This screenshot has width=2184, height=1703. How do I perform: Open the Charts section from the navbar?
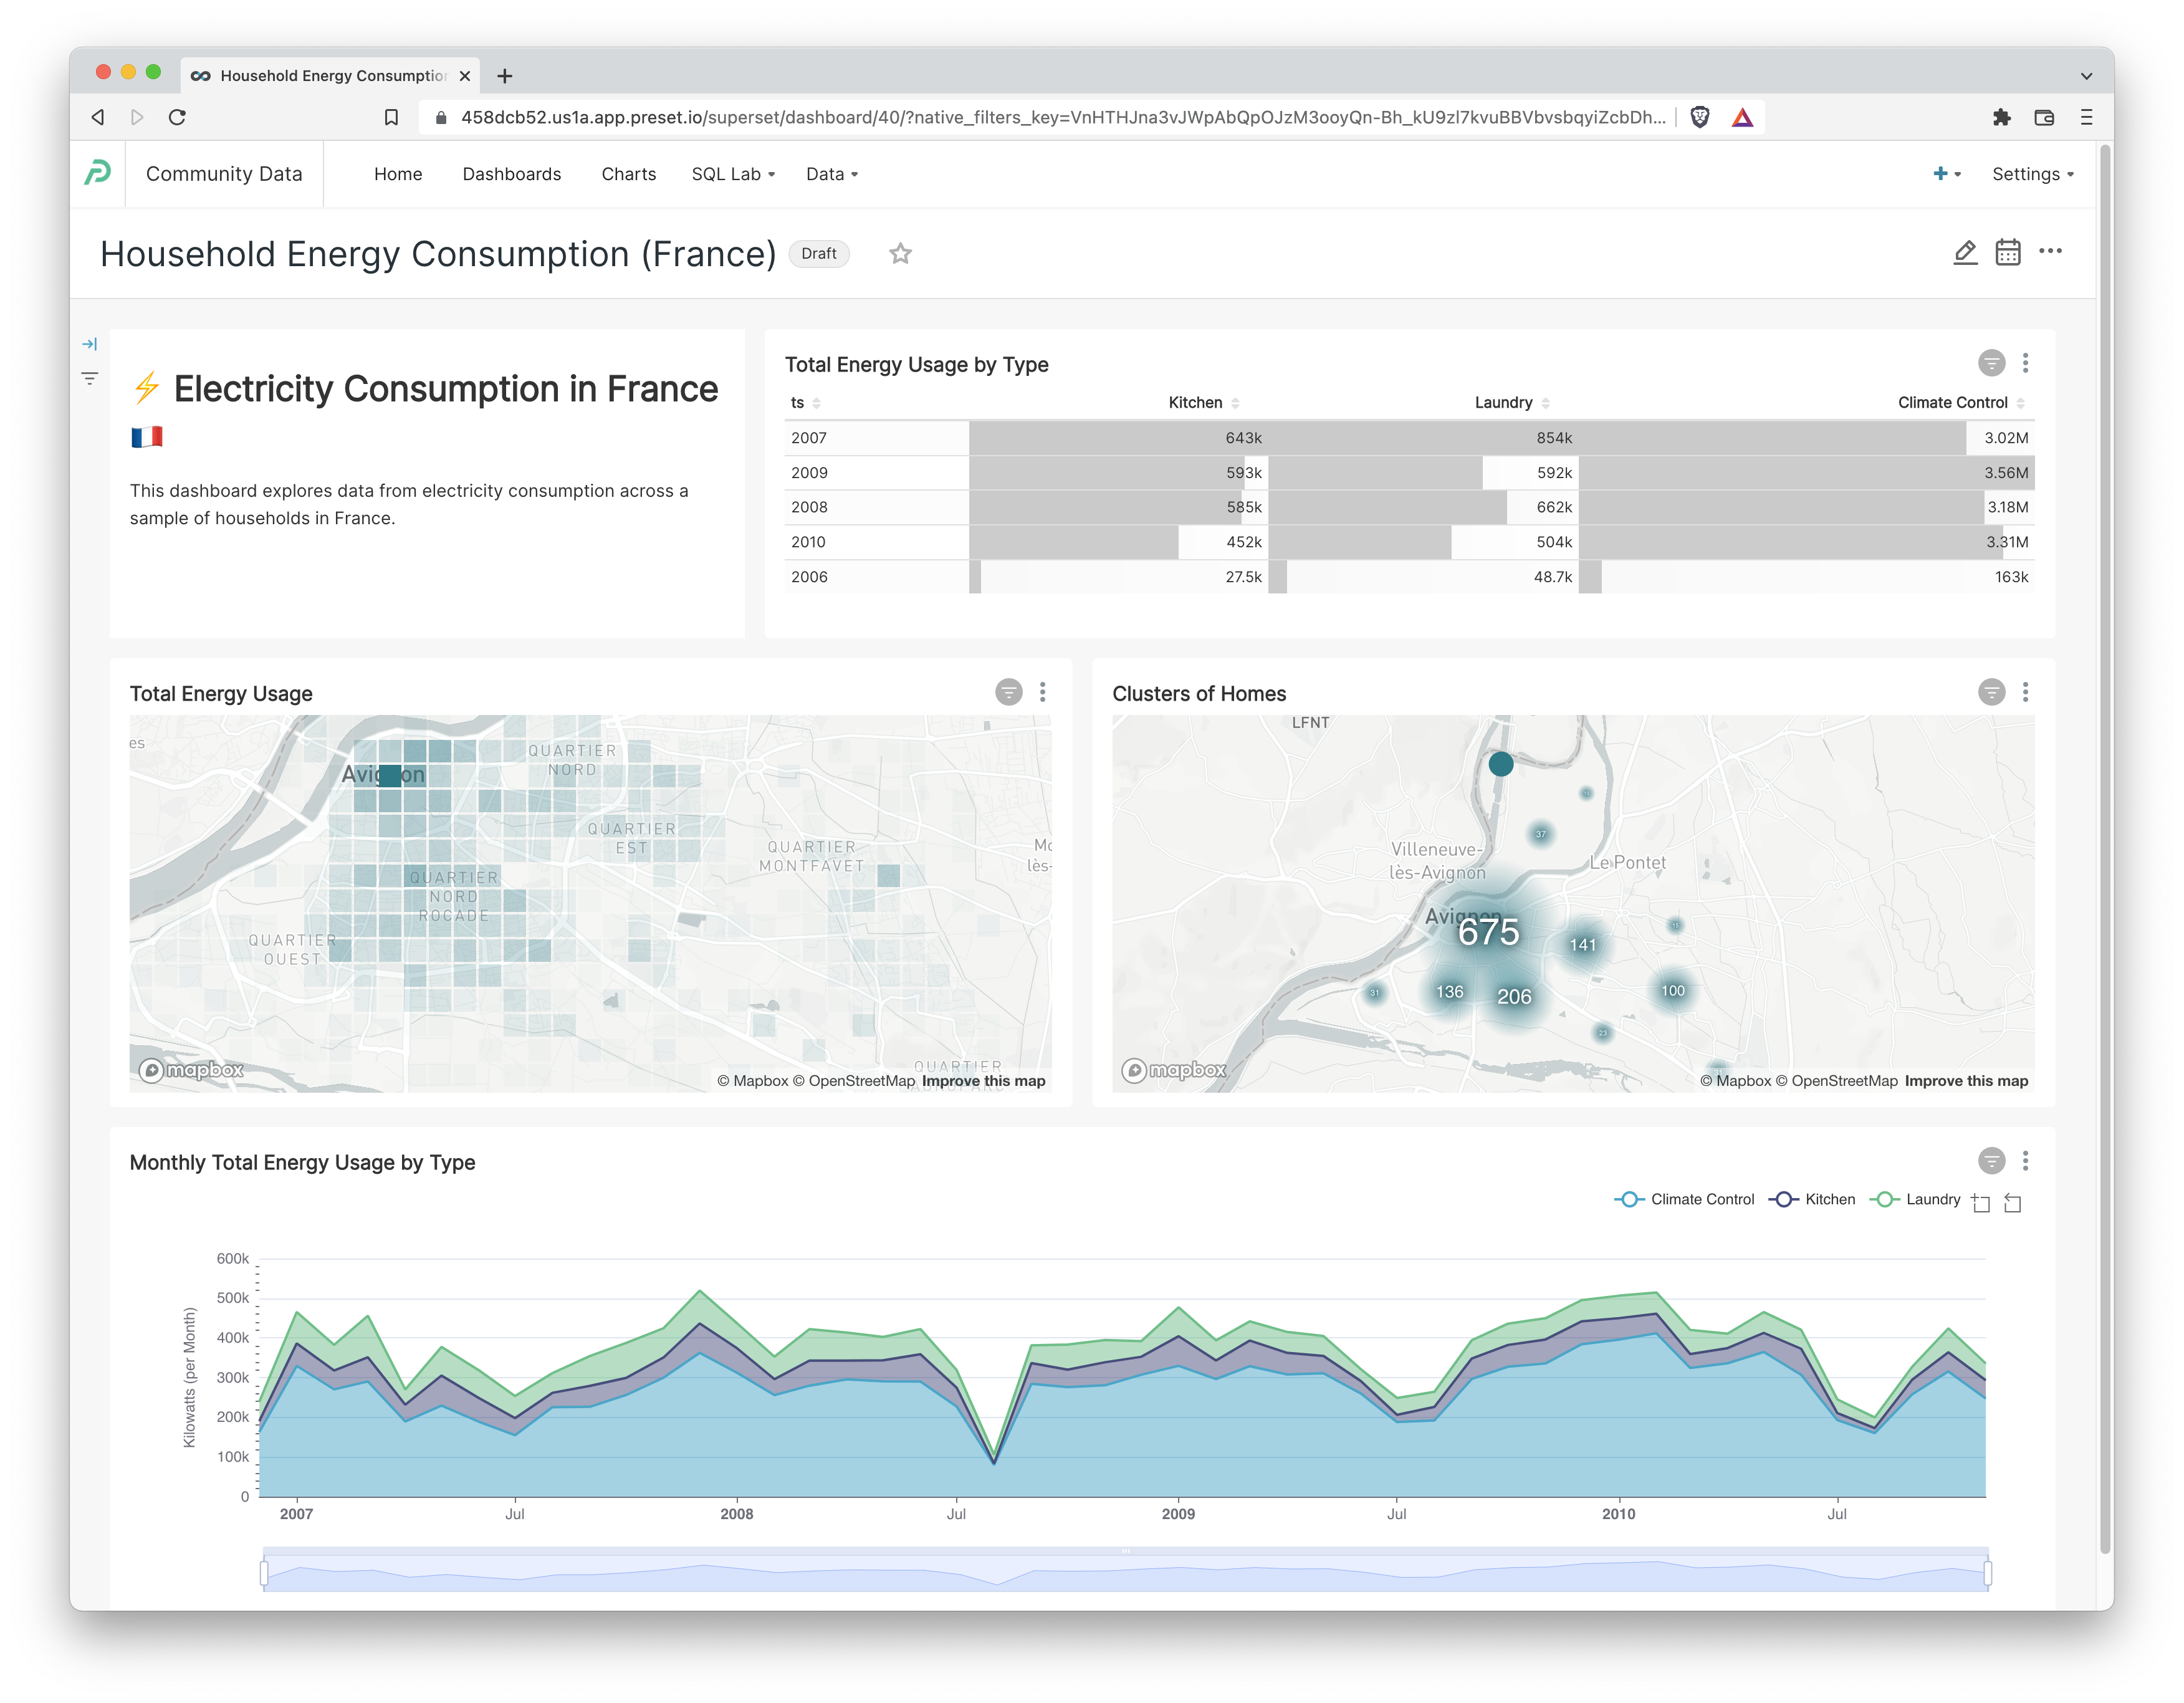point(628,173)
